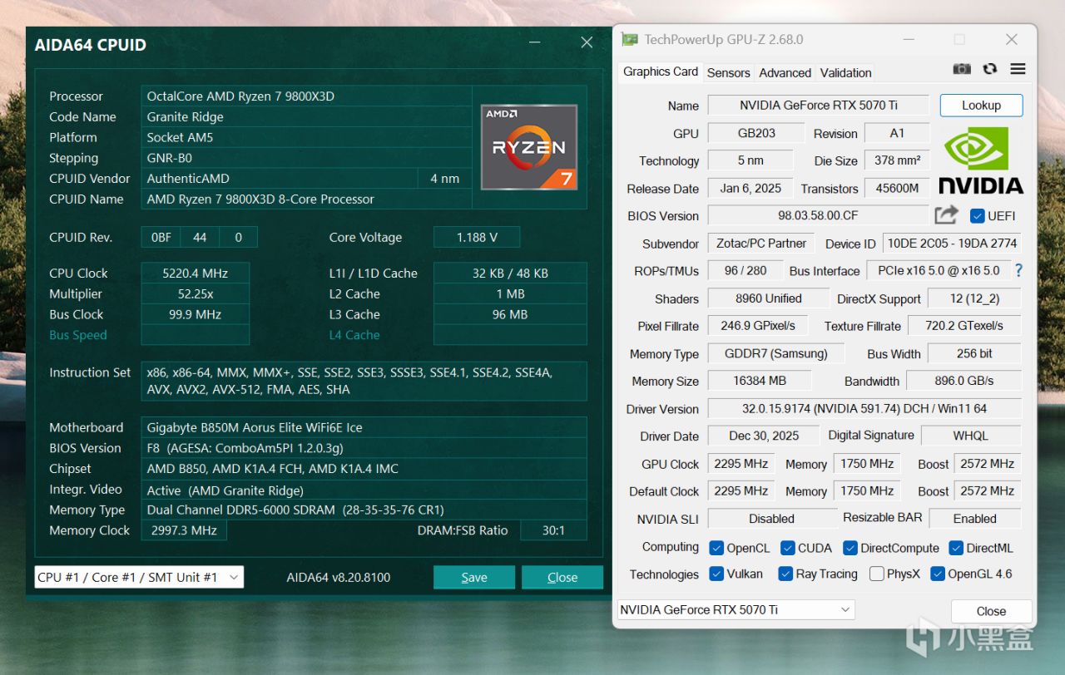Switch to the Sensors tab
1065x675 pixels.
coord(729,72)
